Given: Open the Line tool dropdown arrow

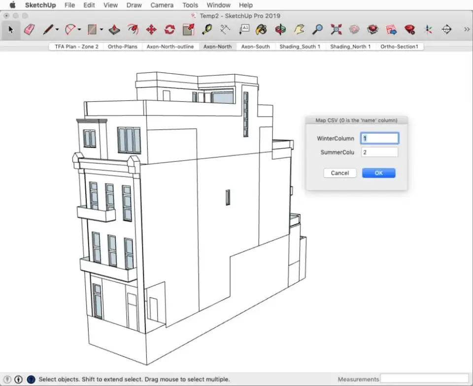Looking at the screenshot, I should point(57,30).
